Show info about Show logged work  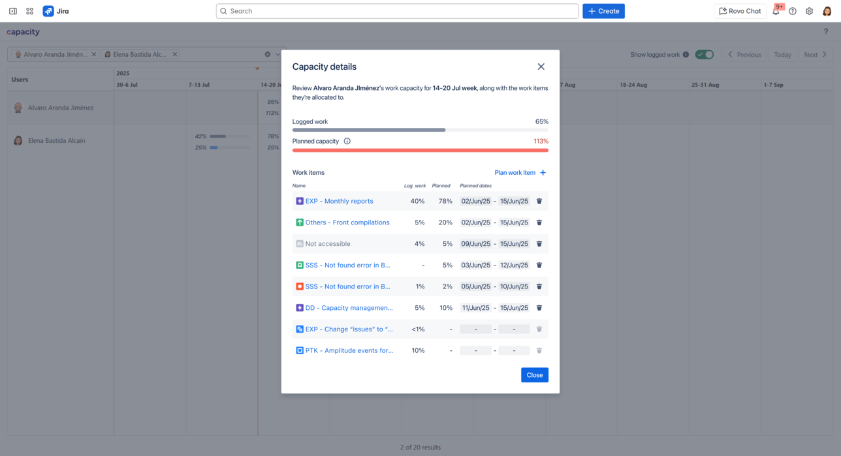686,55
